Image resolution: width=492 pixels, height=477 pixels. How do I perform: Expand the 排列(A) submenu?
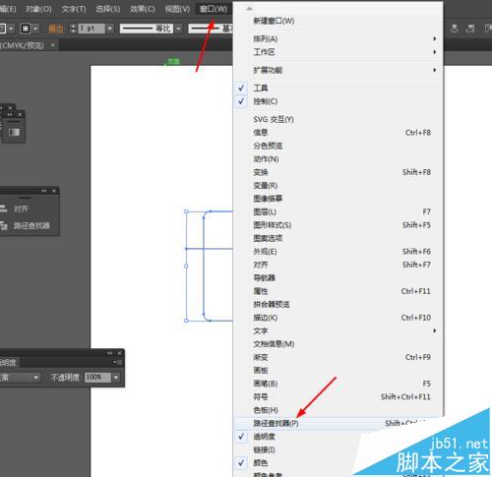tap(338, 39)
